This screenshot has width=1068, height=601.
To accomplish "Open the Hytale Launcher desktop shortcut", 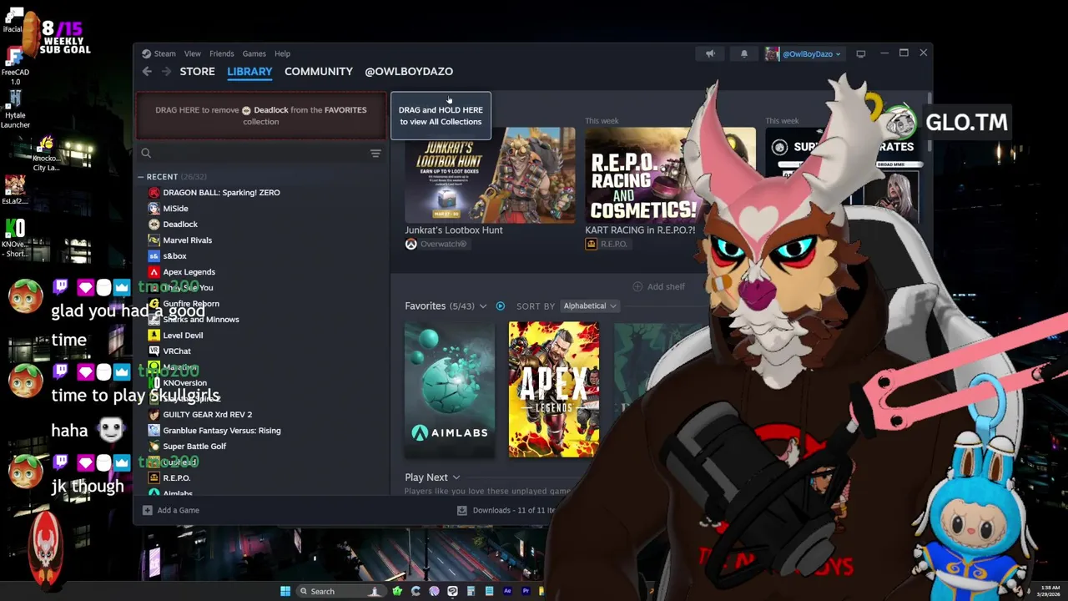I will [14, 110].
